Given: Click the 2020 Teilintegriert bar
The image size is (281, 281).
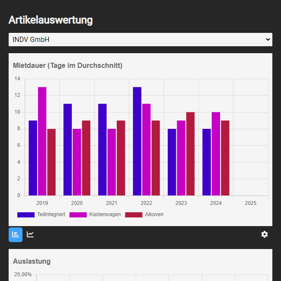Looking at the screenshot, I should [x=67, y=150].
